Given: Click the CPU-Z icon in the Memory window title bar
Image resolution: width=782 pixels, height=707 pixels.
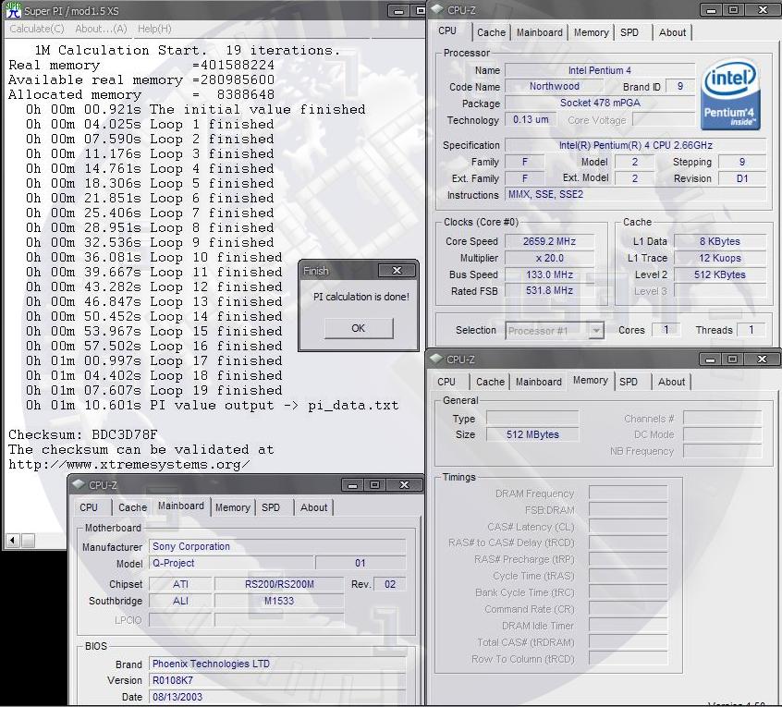Looking at the screenshot, I should pos(436,359).
